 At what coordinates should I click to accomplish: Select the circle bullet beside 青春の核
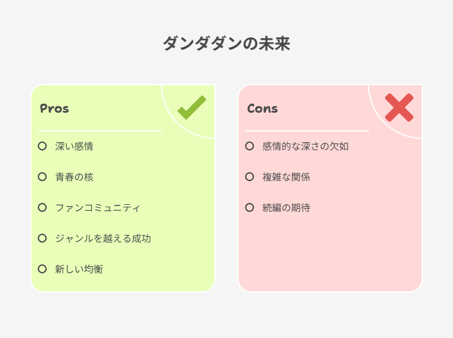point(42,177)
